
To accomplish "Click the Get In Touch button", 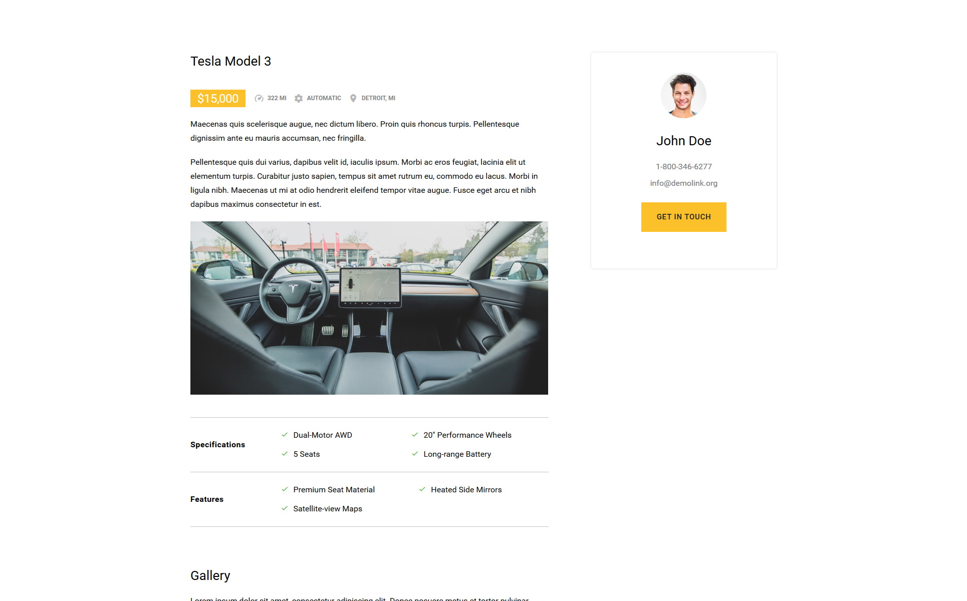I will tap(684, 217).
